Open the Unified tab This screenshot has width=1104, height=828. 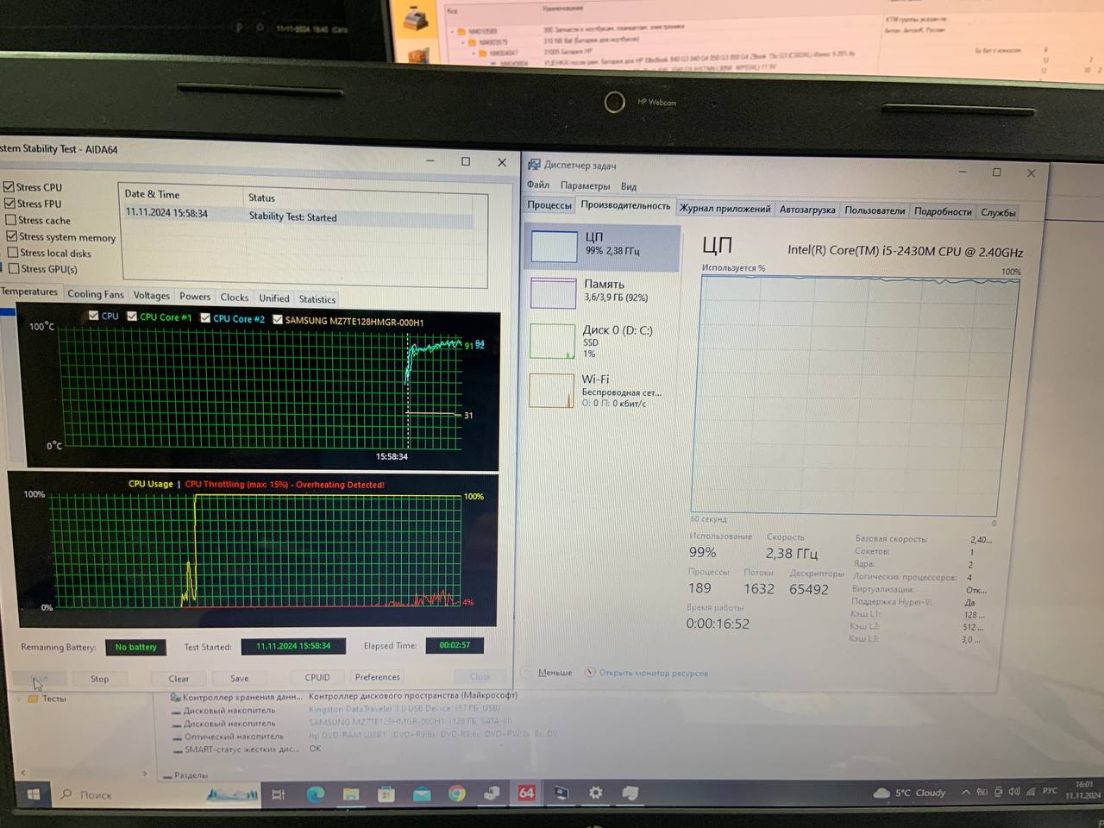click(274, 298)
